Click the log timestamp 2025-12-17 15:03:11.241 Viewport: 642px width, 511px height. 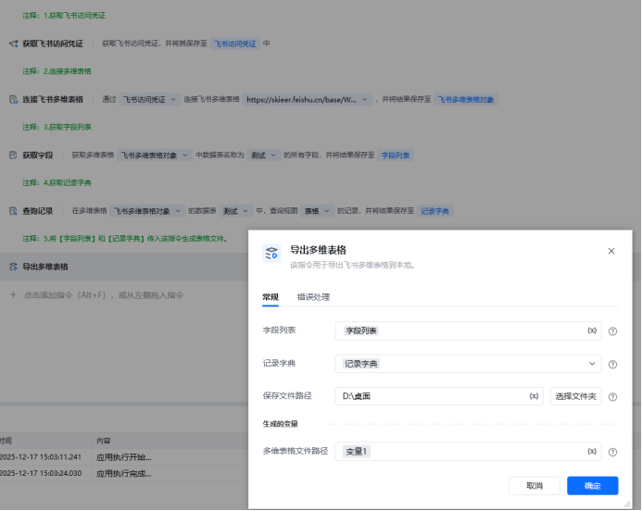click(x=41, y=457)
